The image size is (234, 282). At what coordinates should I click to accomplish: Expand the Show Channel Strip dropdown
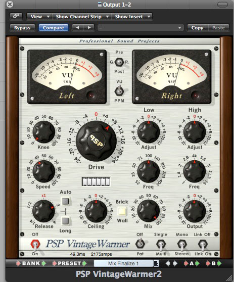click(82, 17)
